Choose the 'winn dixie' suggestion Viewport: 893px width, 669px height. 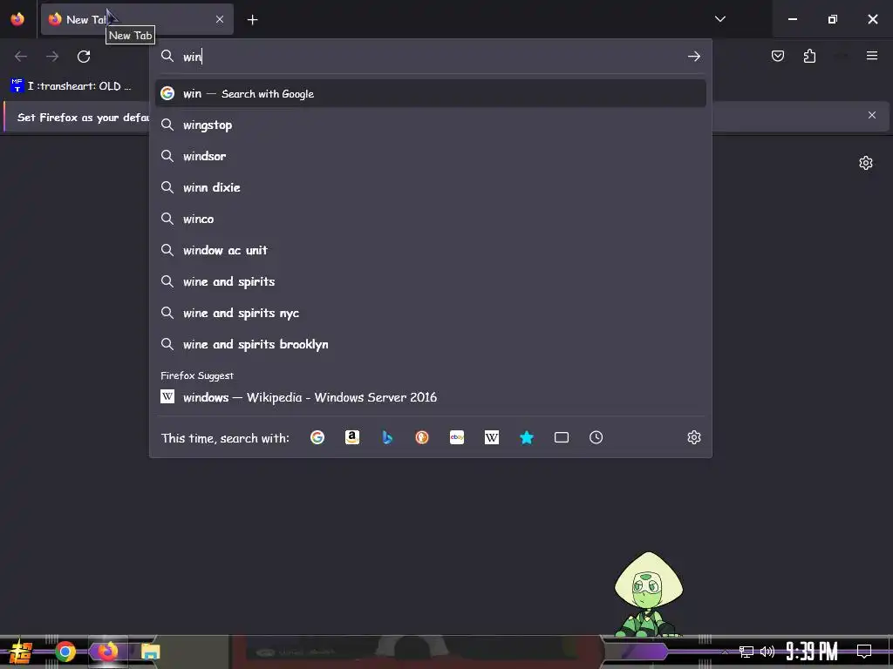[x=431, y=188]
